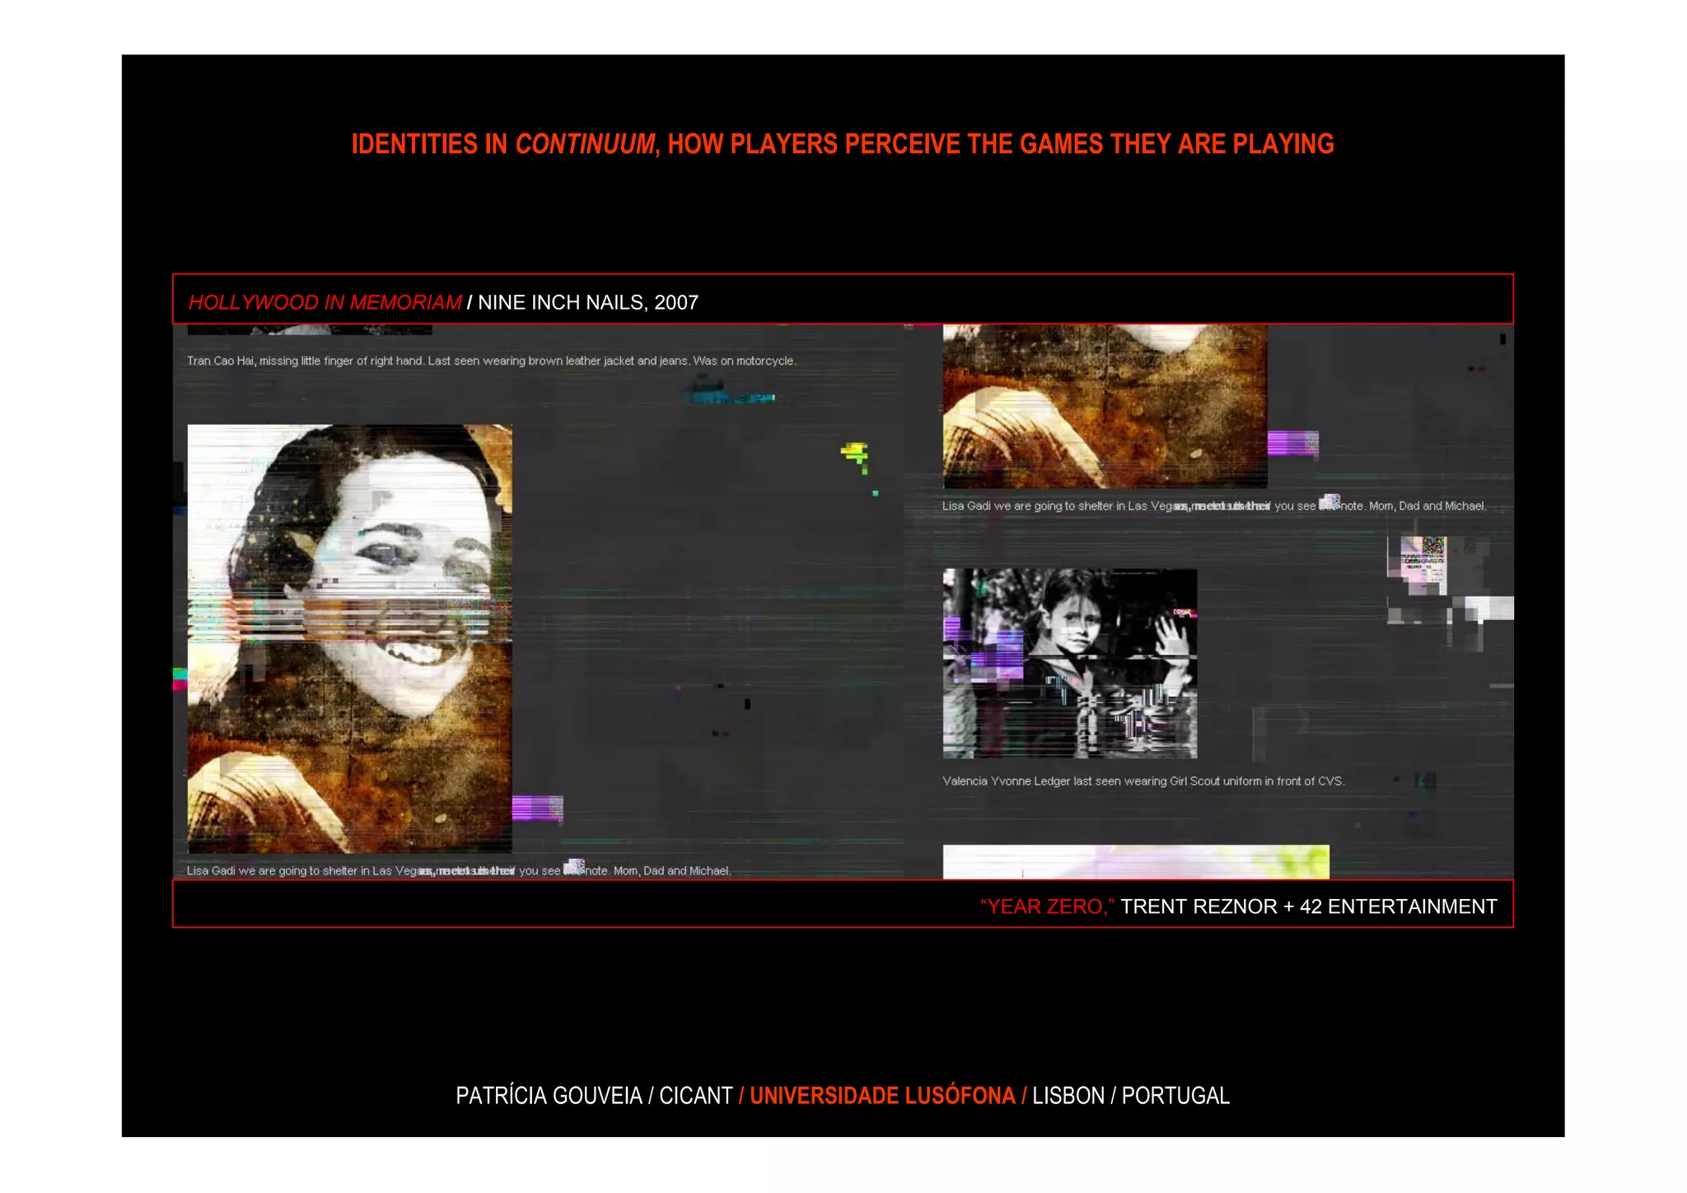Click the Tran Cao Hai missing person caption
1687x1193 pixels.
pos(492,361)
